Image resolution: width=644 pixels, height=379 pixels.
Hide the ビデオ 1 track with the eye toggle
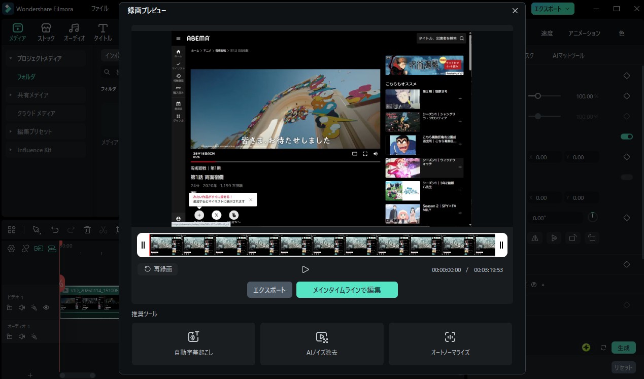pyautogui.click(x=46, y=307)
